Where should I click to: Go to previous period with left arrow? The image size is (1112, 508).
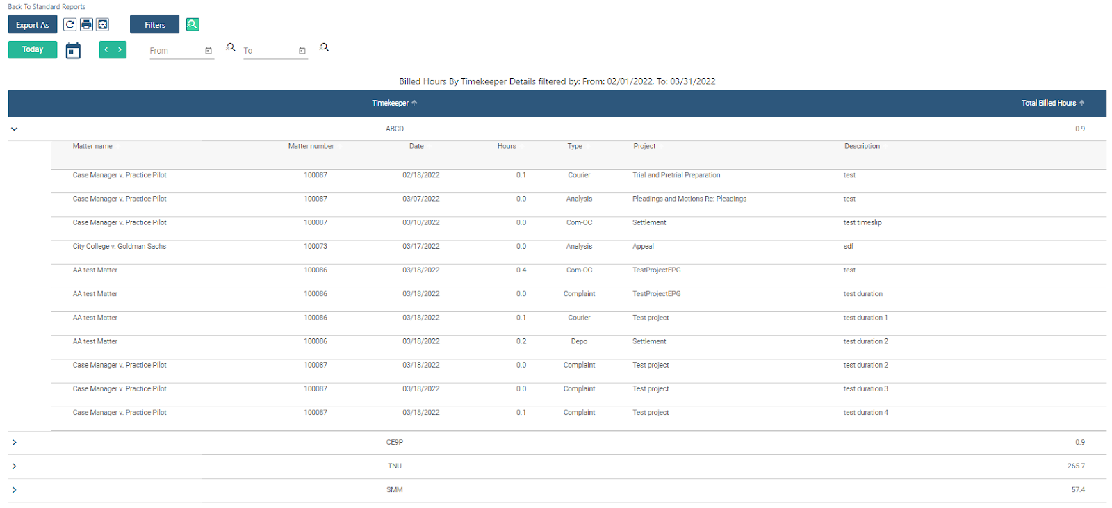(x=106, y=49)
